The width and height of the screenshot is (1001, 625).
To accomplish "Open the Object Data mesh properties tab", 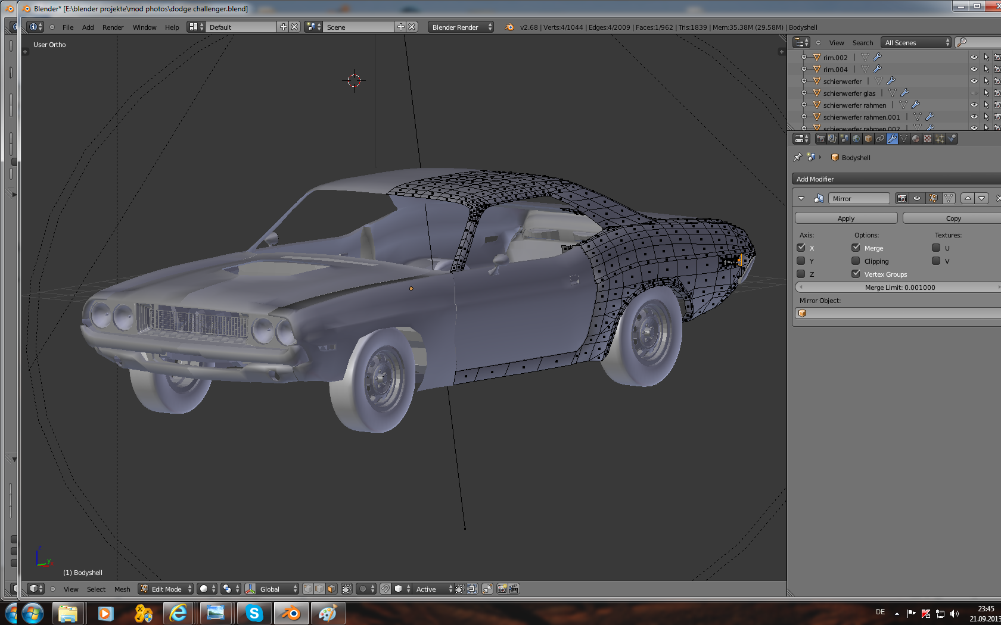I will point(904,139).
